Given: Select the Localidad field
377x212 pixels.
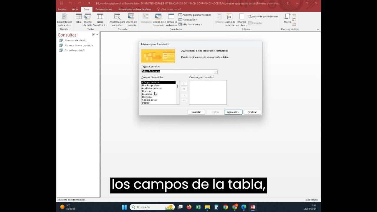Looking at the screenshot, I should pyautogui.click(x=158, y=94).
